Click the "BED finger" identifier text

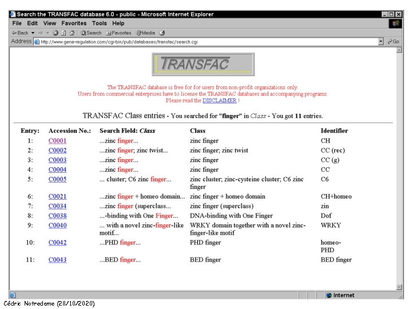click(336, 260)
